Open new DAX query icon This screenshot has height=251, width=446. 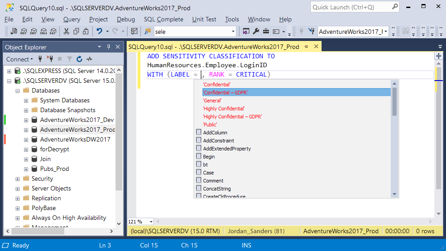click(53, 31)
